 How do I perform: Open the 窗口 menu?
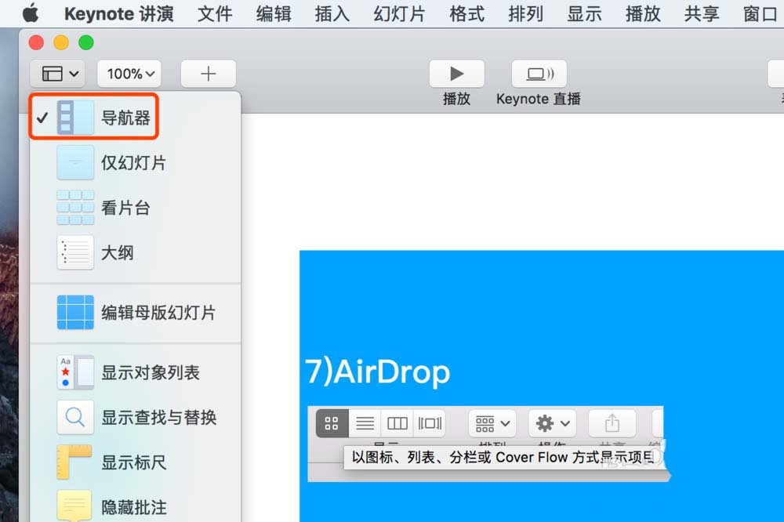click(760, 13)
